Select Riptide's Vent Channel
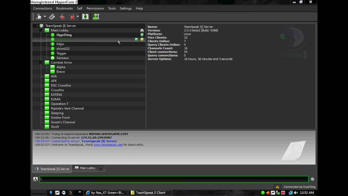 click(67, 108)
